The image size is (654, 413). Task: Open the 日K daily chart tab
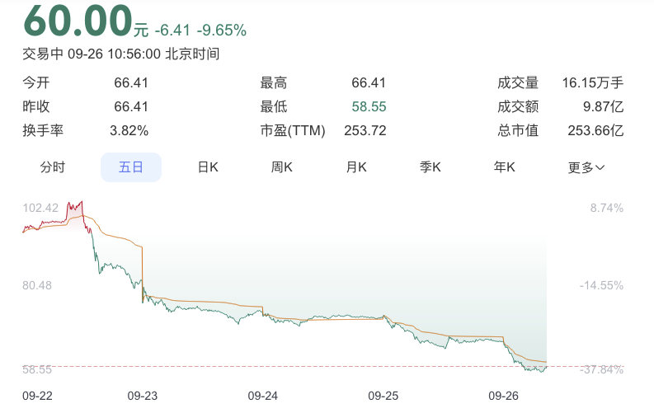(208, 167)
